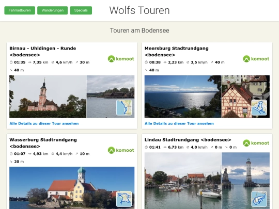Click the ascent arrow icon beside 30 m
279x209 pixels.
pyautogui.click(x=76, y=62)
